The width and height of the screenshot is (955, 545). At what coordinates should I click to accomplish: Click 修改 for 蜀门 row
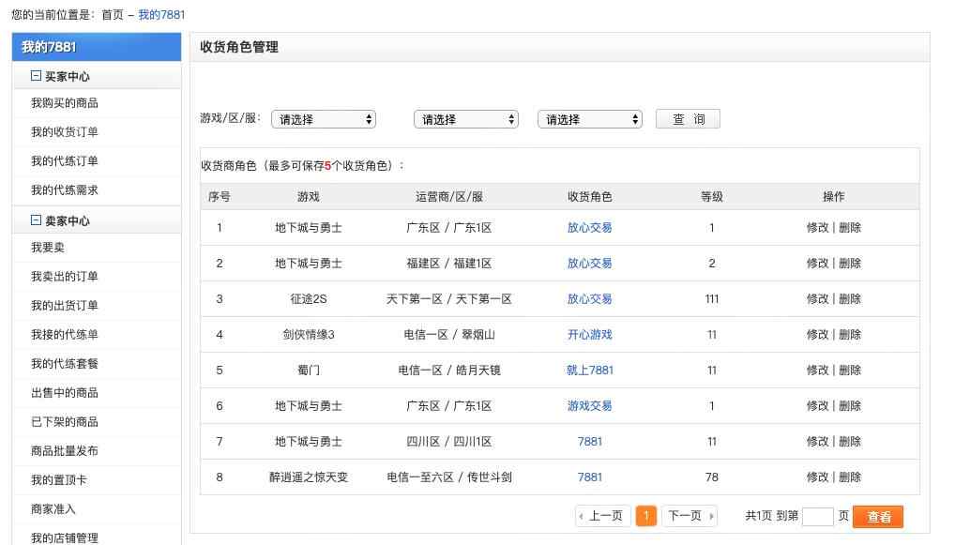tap(817, 371)
